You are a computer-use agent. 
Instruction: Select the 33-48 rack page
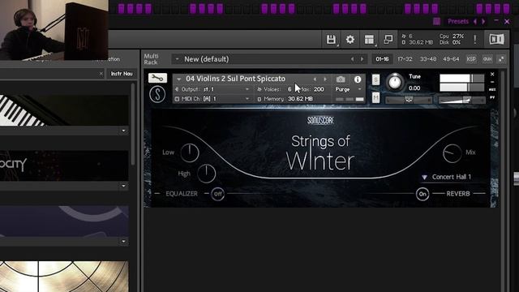click(428, 59)
